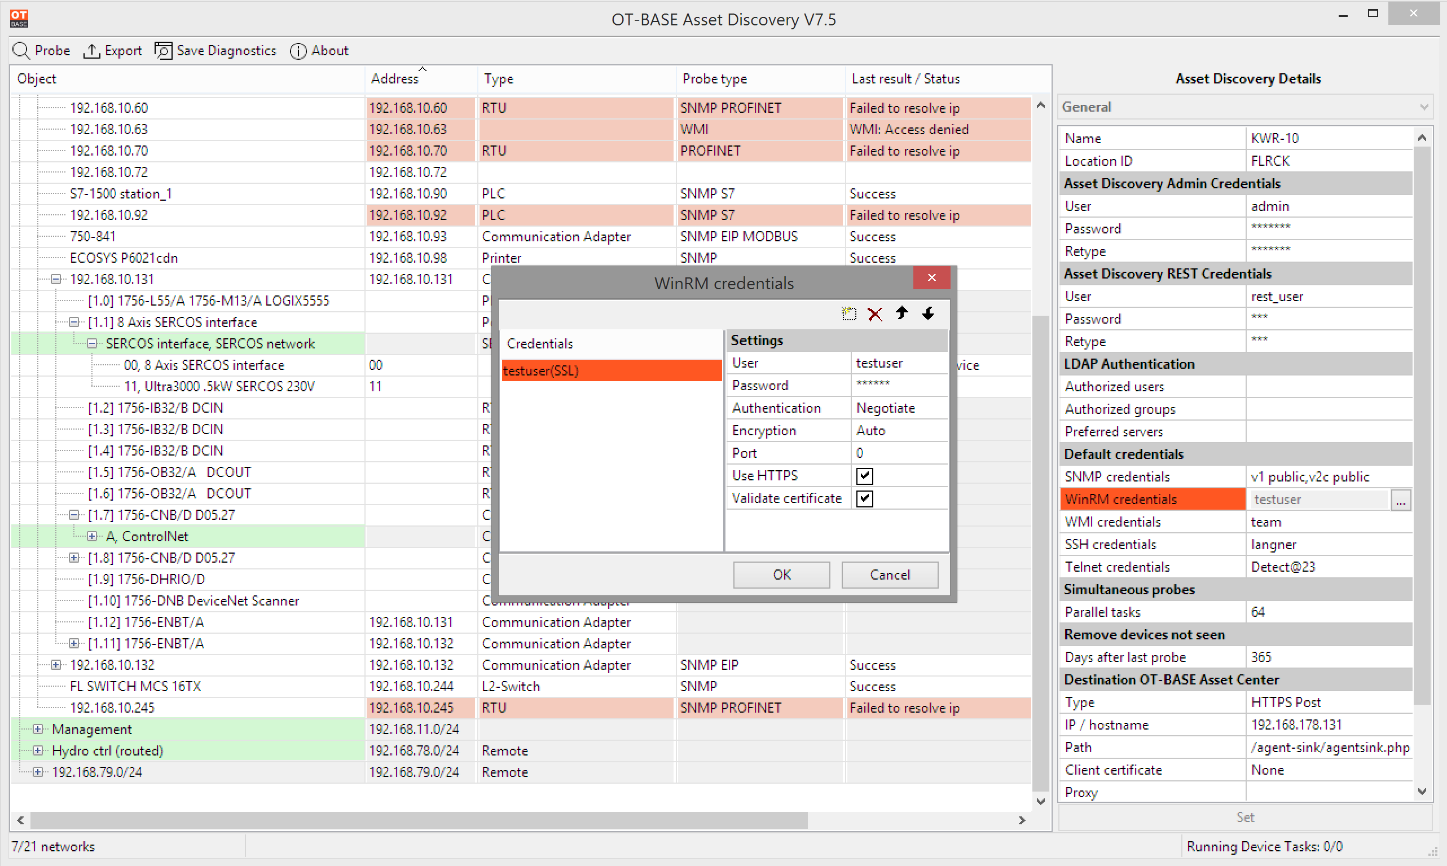Click the Probe magnifier icon

[21, 51]
